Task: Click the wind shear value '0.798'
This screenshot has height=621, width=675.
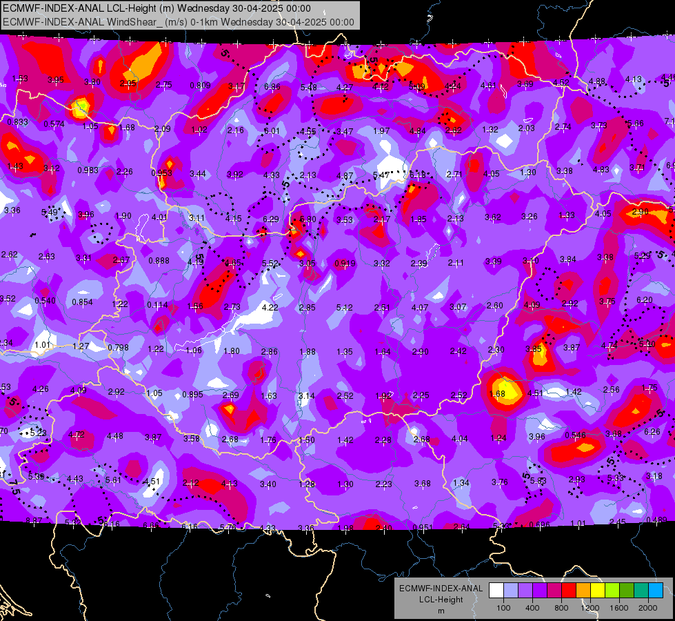Action: click(x=119, y=347)
